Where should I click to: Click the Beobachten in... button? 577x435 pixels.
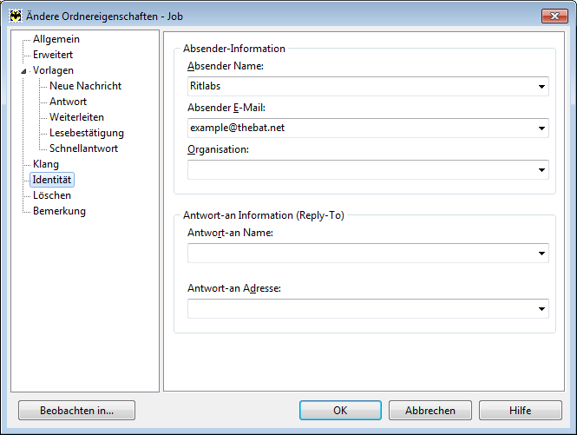tap(77, 411)
